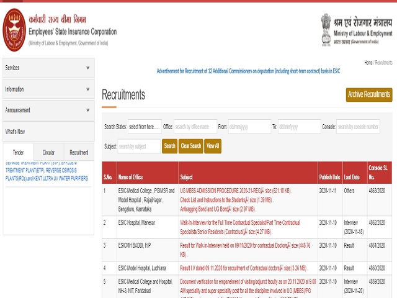Focus the From date field
Image resolution: width=397 pixels, height=298 pixels.
(x=249, y=127)
